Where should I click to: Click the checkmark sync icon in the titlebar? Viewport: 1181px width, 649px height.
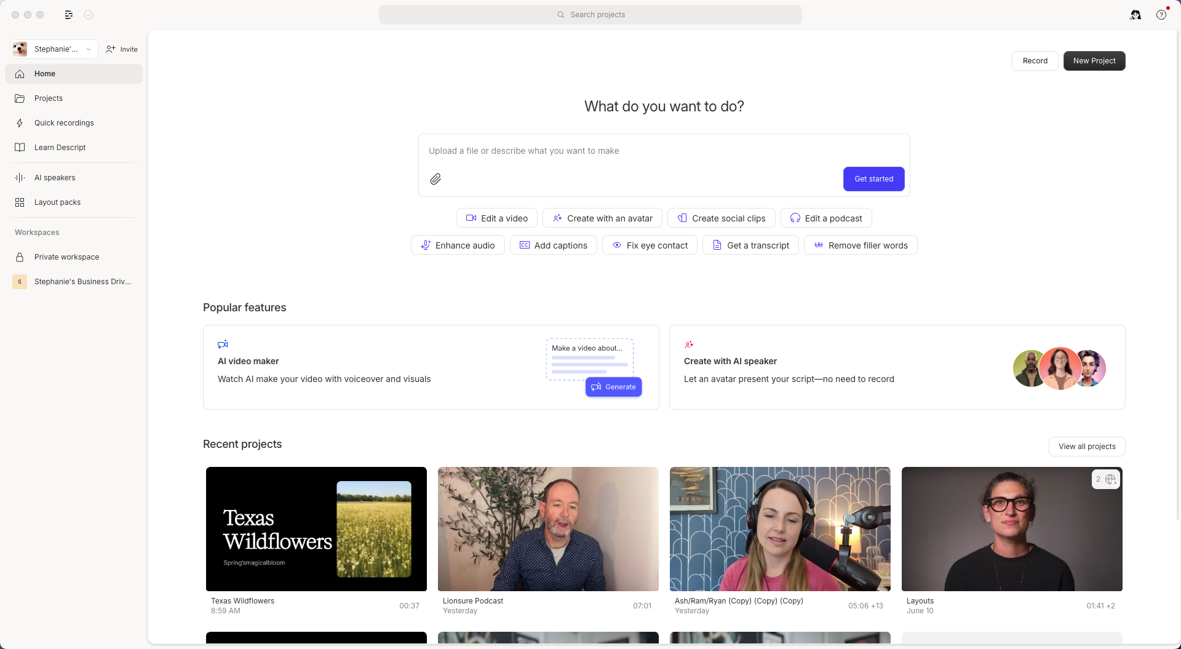coord(89,14)
